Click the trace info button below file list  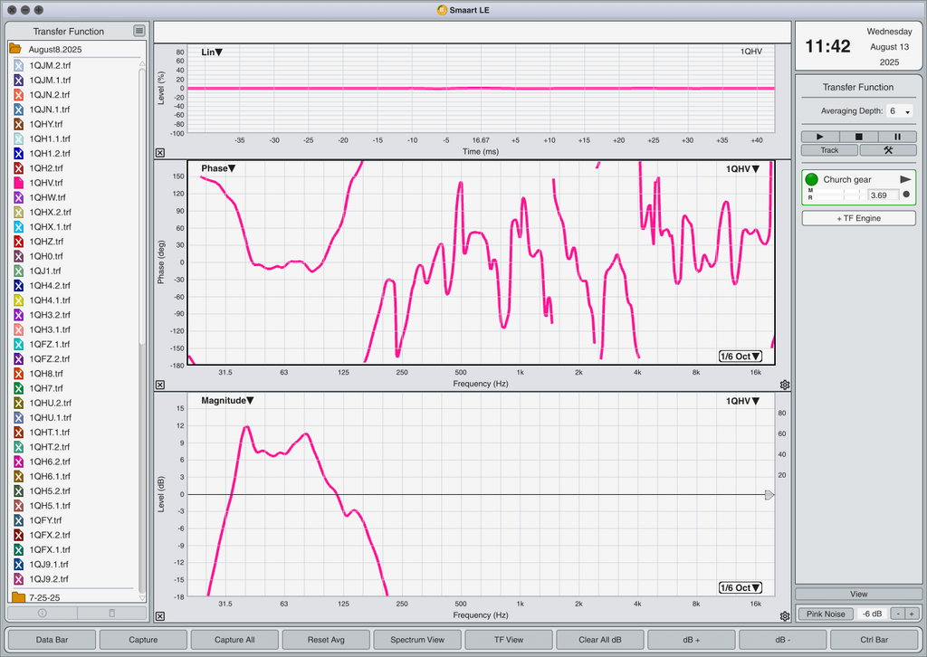pos(42,613)
